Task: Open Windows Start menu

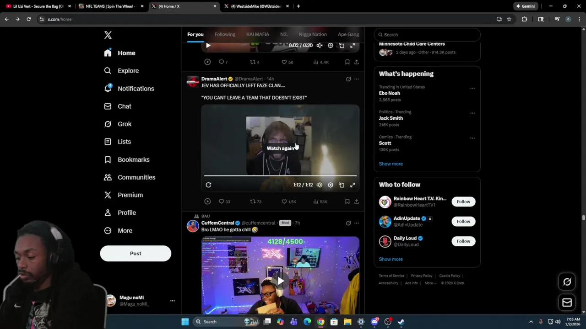Action: point(185,322)
